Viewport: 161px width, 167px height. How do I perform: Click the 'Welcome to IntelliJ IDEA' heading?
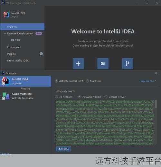click(103, 32)
